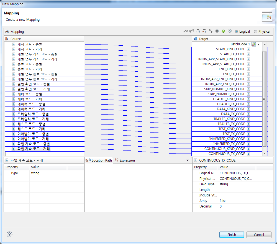Select the first mapping link toolbar icon
The image size is (277, 244).
click(x=185, y=31)
